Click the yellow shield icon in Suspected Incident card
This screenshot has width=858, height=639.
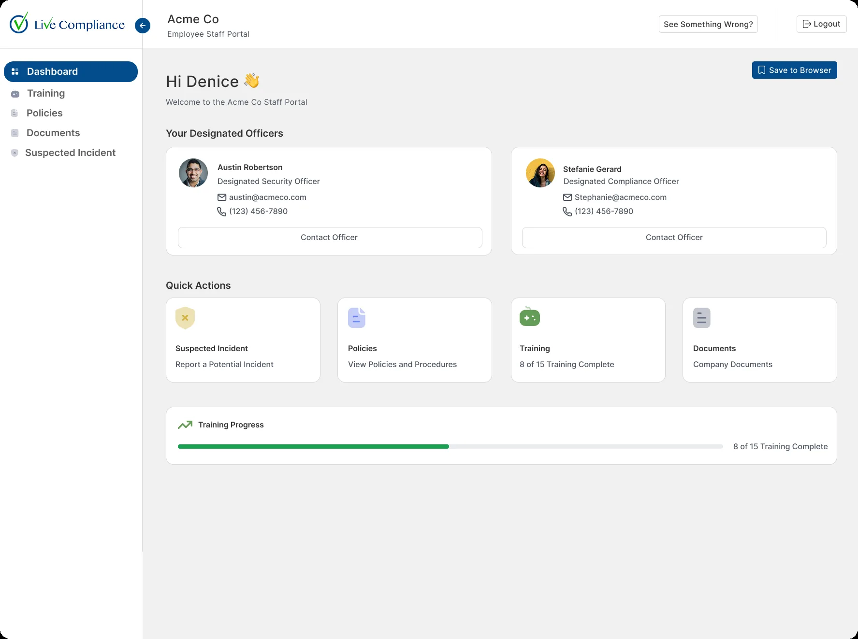point(185,318)
